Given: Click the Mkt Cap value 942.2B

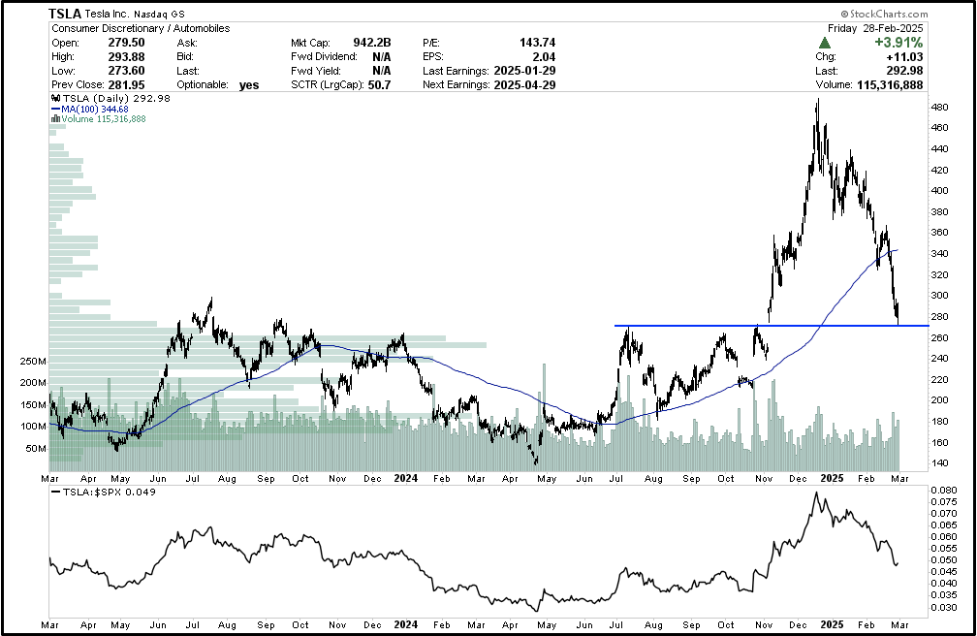Looking at the screenshot, I should pos(372,43).
